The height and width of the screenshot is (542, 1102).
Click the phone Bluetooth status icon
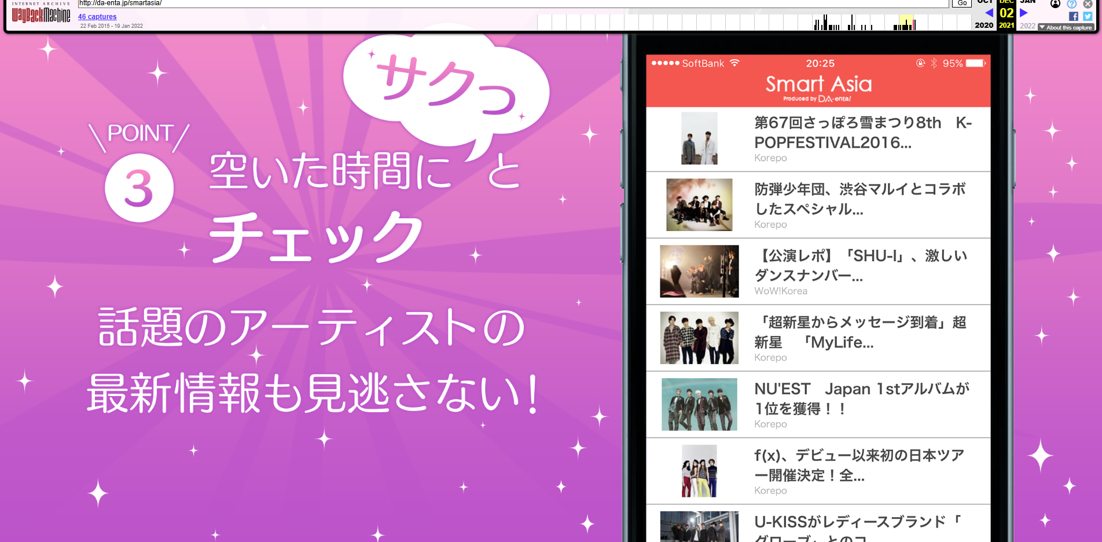coord(934,63)
